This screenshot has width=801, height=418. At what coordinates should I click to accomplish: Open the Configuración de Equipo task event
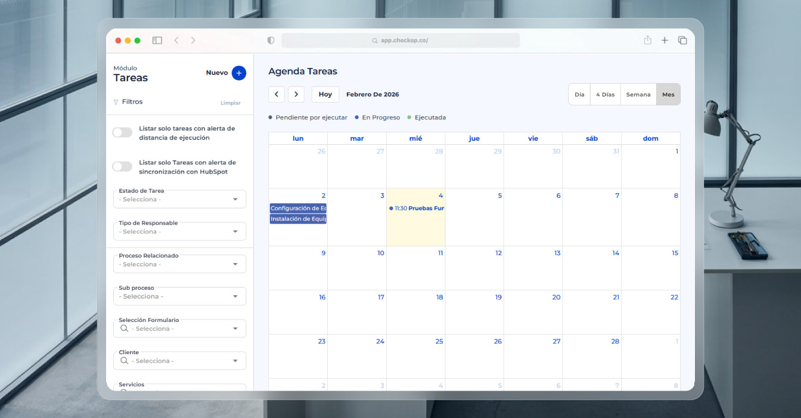click(x=298, y=208)
